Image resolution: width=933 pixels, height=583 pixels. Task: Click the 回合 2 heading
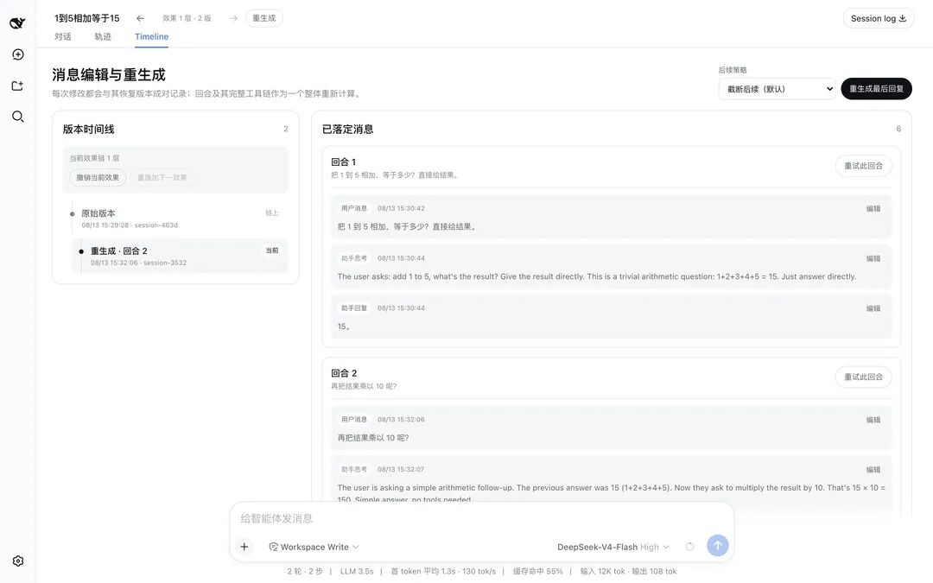pyautogui.click(x=344, y=373)
